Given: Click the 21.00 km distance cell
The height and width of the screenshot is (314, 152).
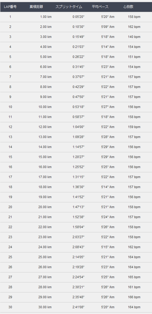Looking at the screenshot, I should [45, 217].
